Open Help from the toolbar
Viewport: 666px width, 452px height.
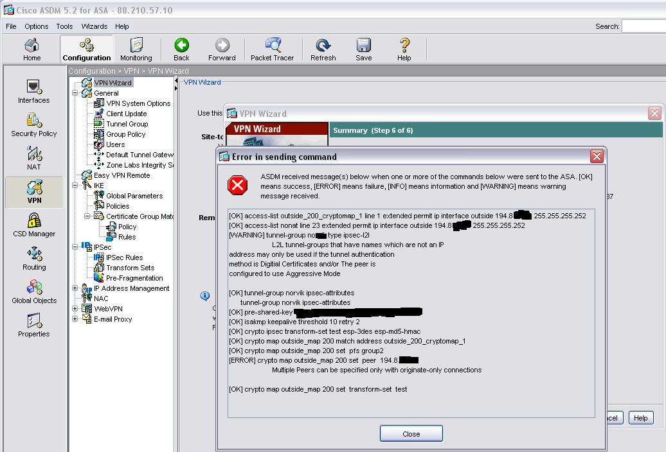tap(404, 49)
